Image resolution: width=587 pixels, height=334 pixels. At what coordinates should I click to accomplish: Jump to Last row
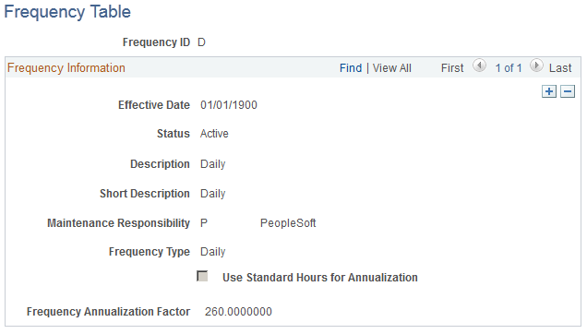(x=560, y=68)
